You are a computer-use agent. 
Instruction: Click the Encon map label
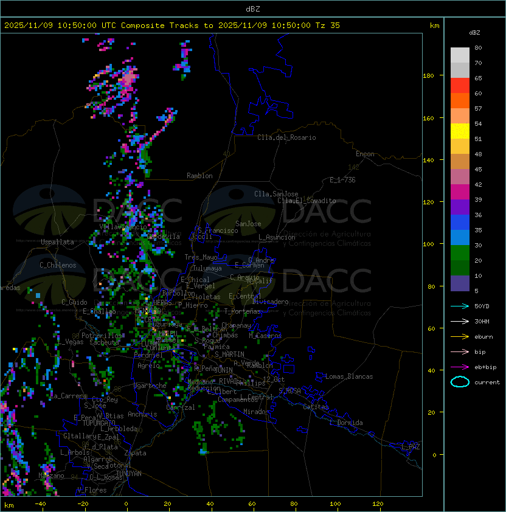click(x=365, y=154)
